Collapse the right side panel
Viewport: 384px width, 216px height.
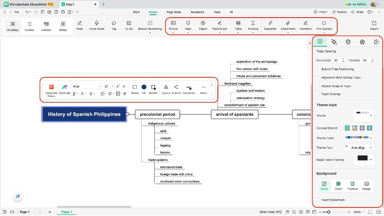(310, 43)
